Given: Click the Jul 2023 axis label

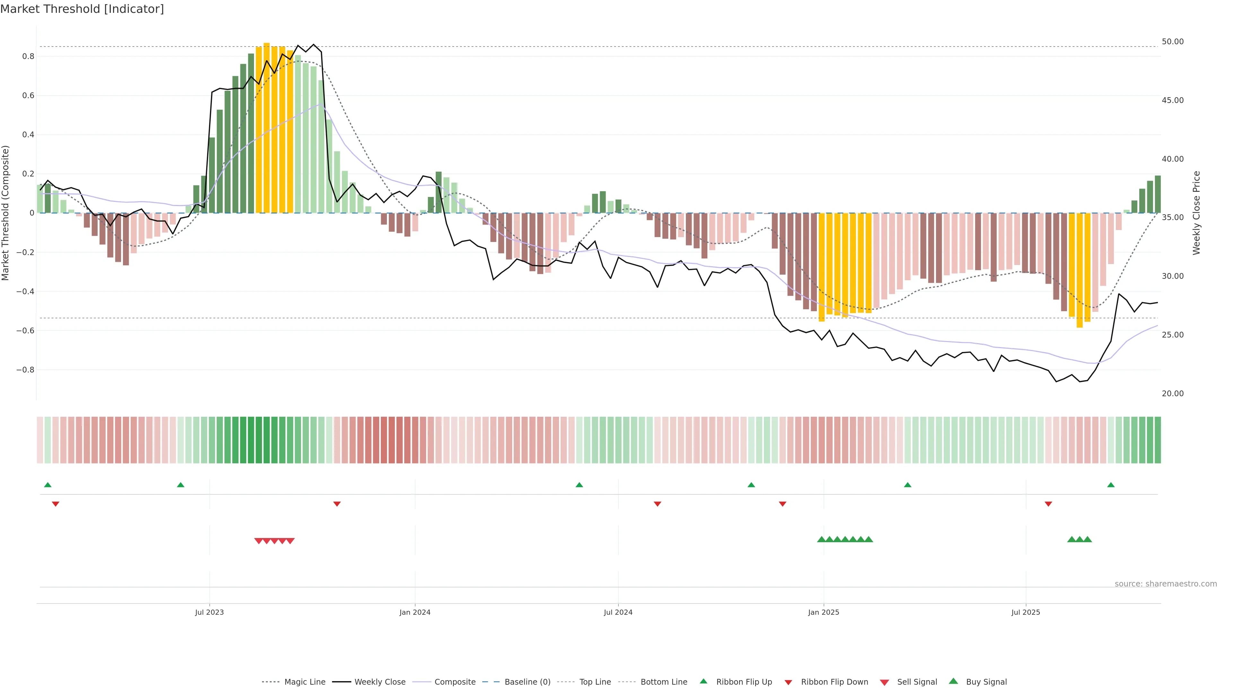Looking at the screenshot, I should (209, 612).
